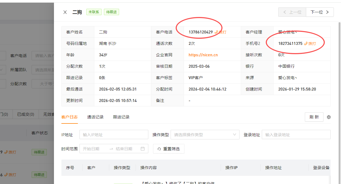The width and height of the screenshot is (341, 184).
Task: Click the 上一位 previous customer button
Action: click(x=292, y=12)
